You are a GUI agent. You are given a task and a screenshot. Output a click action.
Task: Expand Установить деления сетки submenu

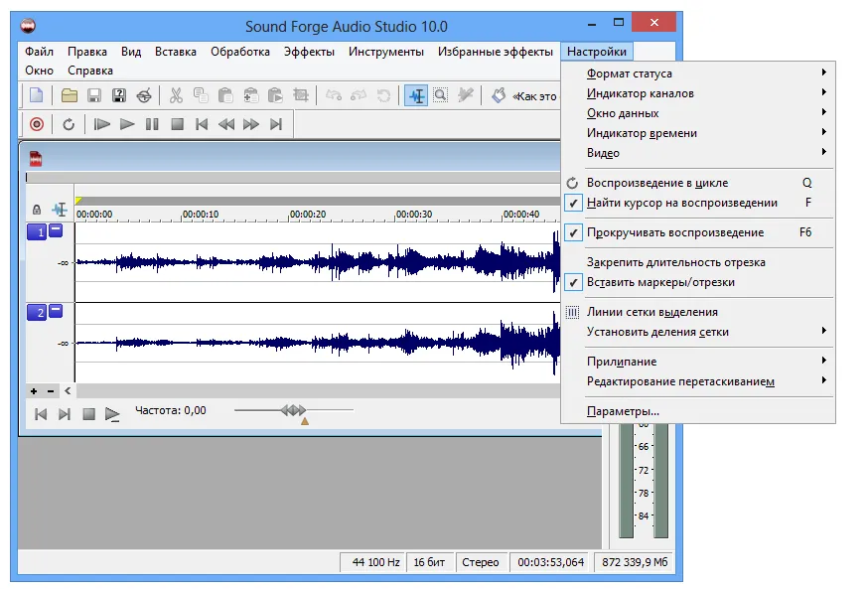[x=697, y=332]
